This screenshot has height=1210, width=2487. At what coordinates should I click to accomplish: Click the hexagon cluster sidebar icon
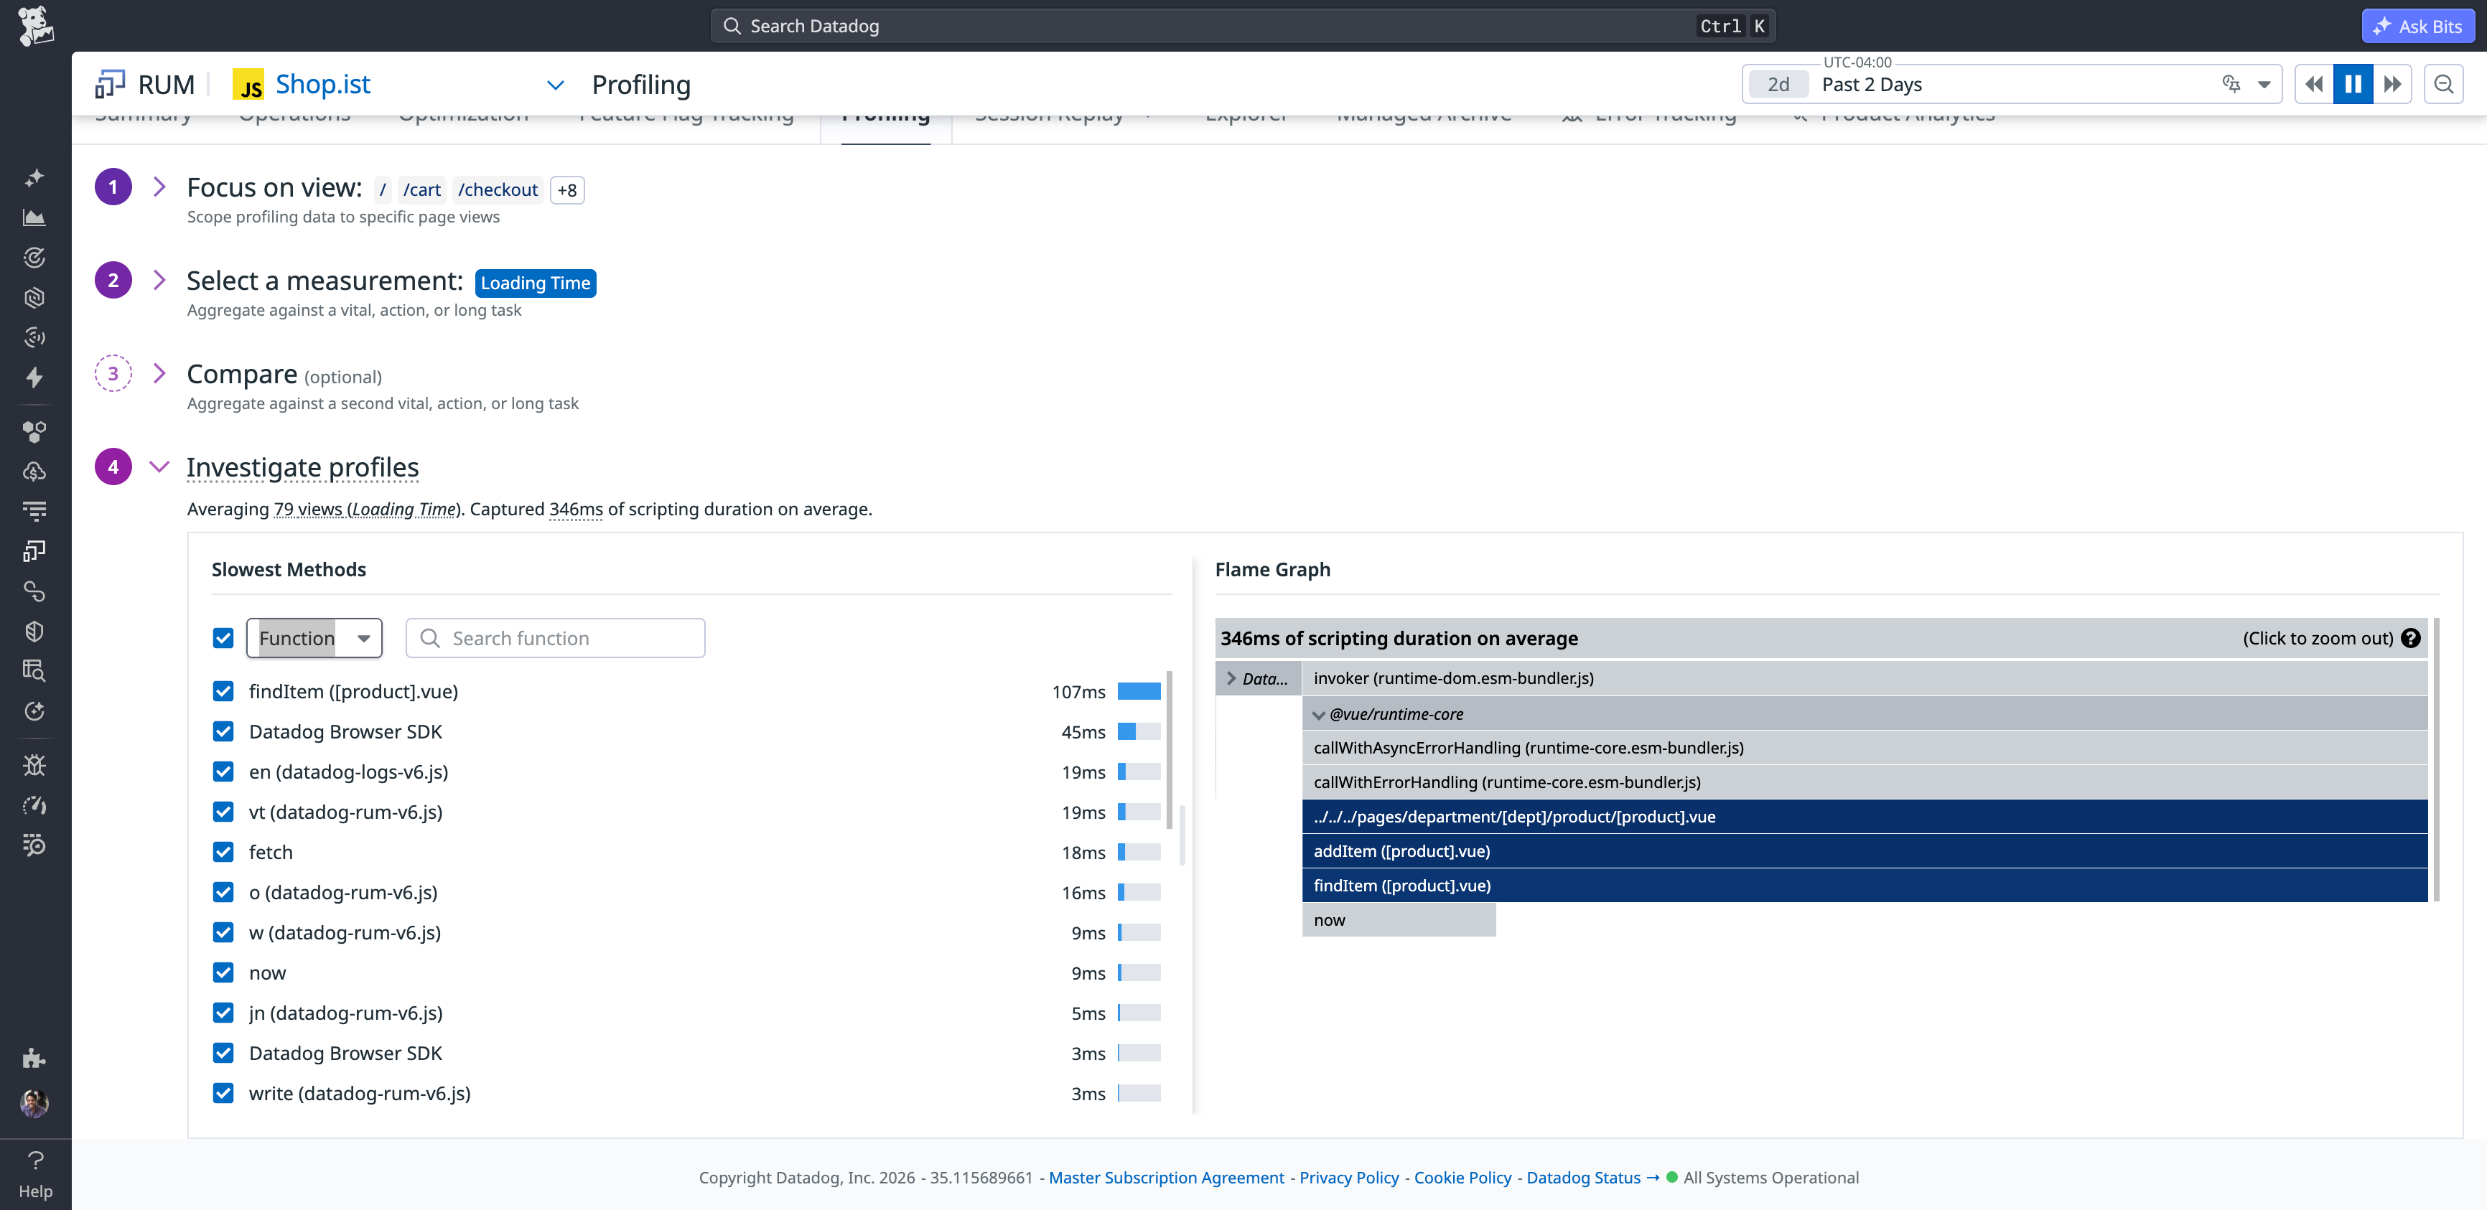pos(34,431)
